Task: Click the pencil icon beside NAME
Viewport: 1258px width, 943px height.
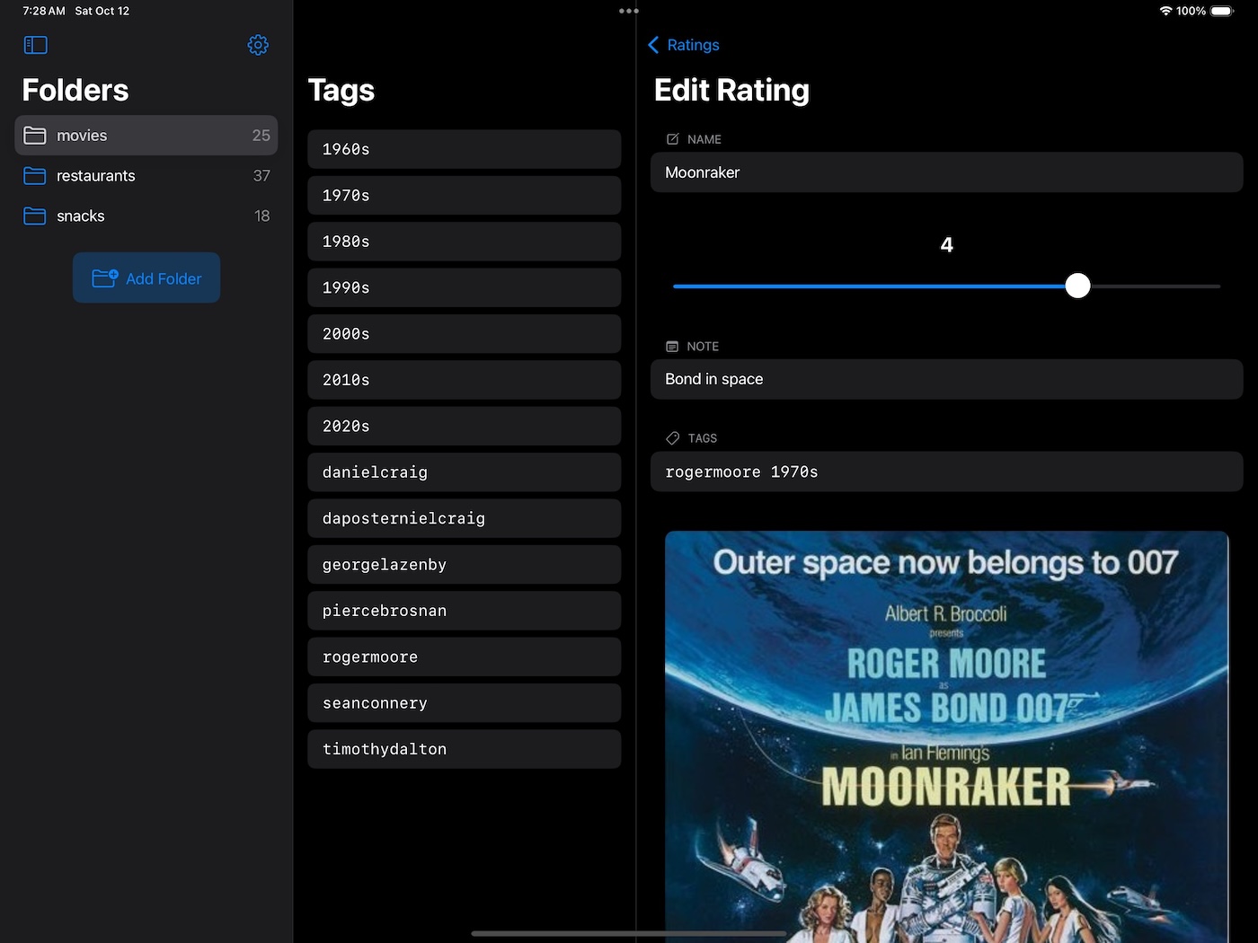Action: (x=672, y=139)
